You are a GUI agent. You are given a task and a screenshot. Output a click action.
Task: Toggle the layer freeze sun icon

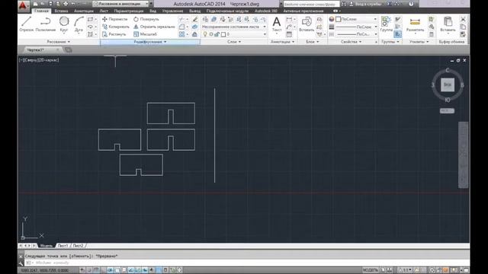(x=211, y=34)
